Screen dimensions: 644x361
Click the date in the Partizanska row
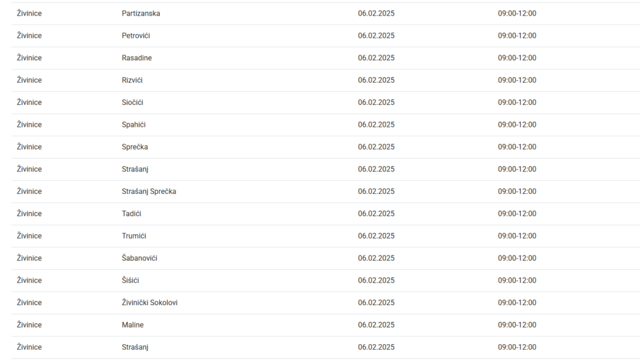[376, 13]
